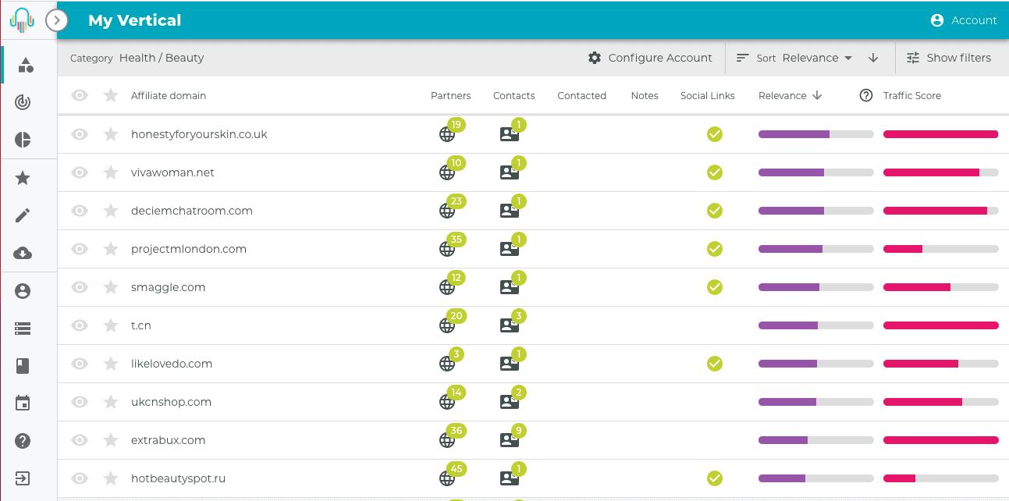Open the book icon in sidebar
This screenshot has height=501, width=1009.
23,365
